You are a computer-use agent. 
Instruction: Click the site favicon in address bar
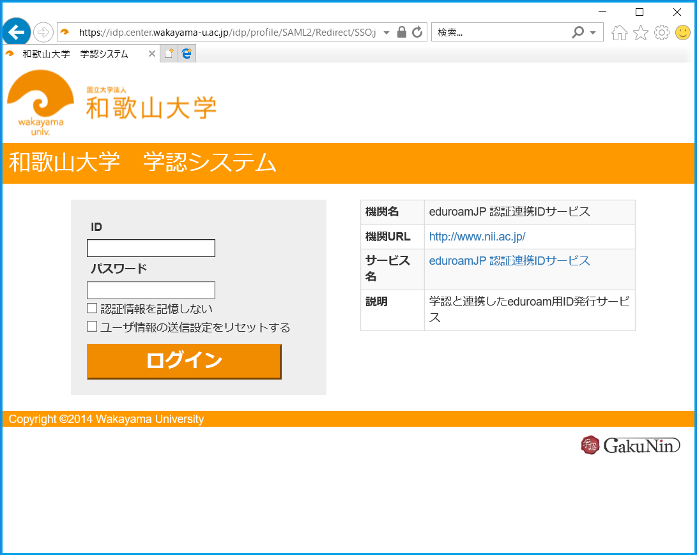[x=65, y=32]
